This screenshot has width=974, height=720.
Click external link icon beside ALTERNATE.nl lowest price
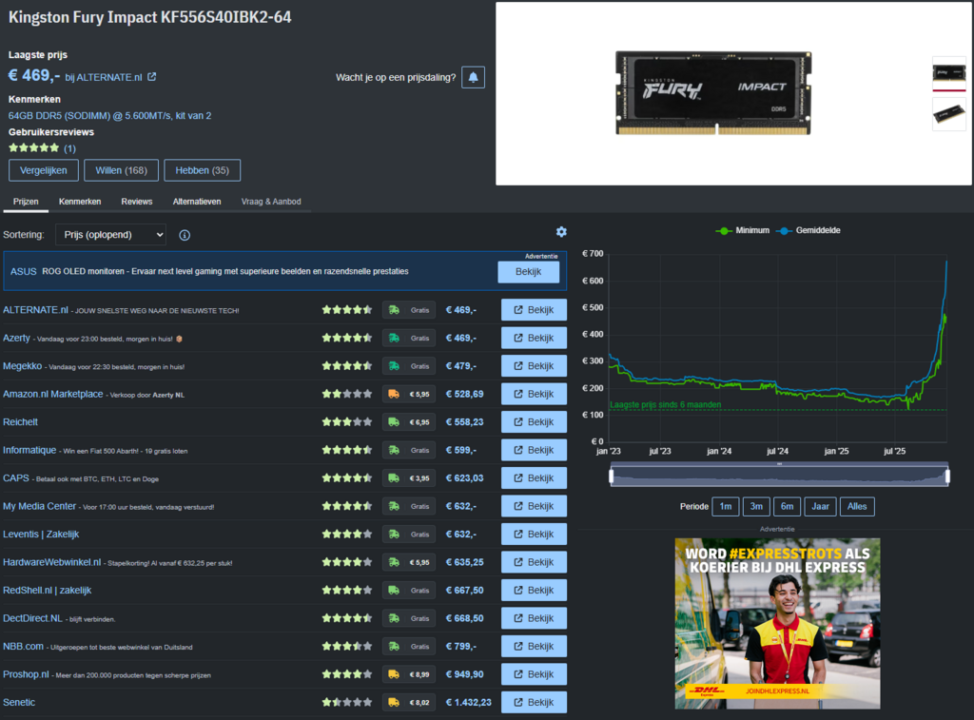coord(151,77)
